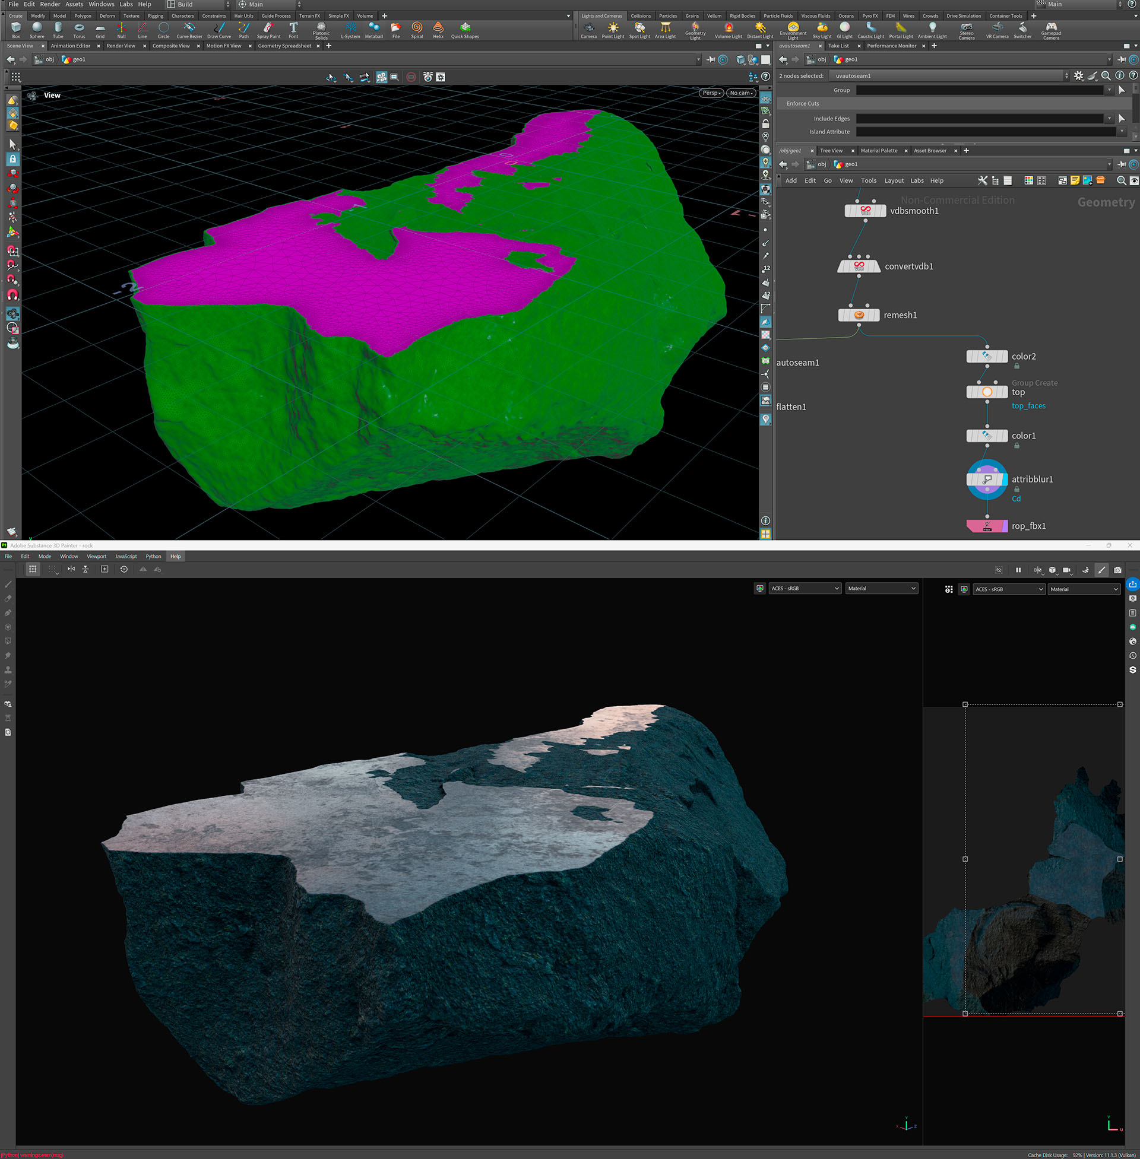1140x1159 pixels.
Task: Click the Cd attribute label under attribblur1
Action: click(1016, 498)
